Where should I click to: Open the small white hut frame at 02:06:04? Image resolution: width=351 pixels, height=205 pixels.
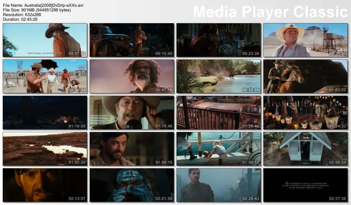[x=305, y=149]
